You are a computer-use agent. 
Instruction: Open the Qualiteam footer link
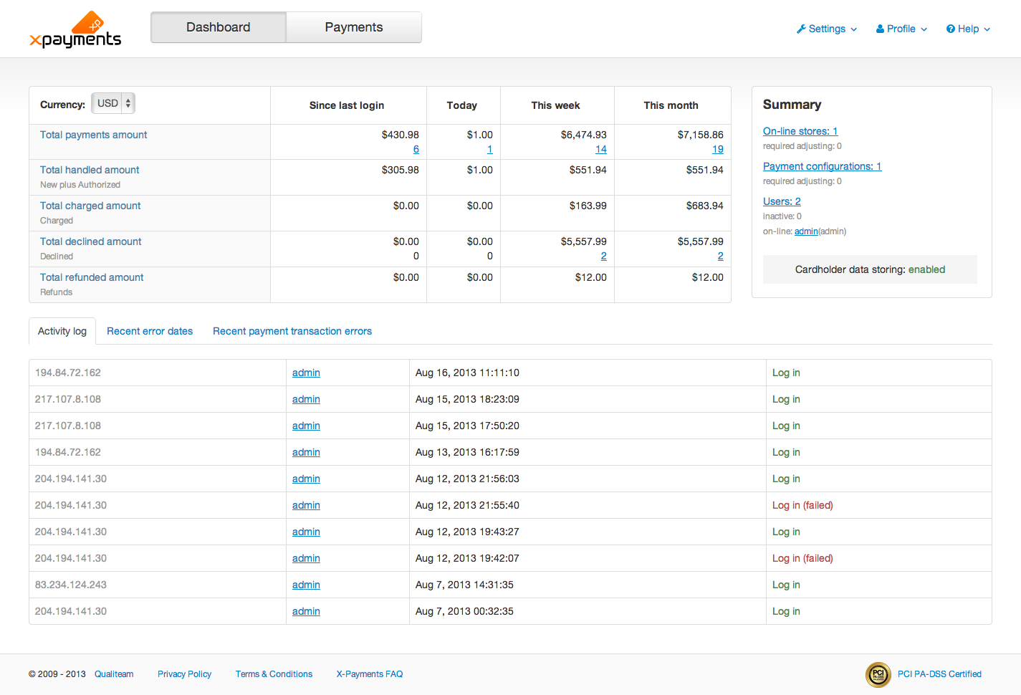114,674
